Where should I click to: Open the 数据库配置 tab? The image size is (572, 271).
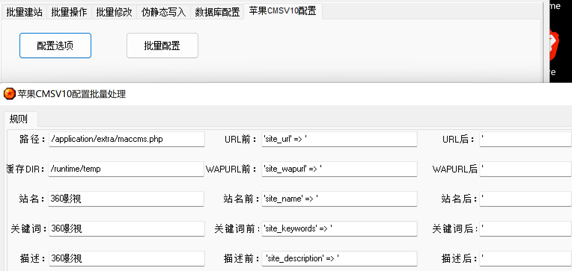click(217, 12)
